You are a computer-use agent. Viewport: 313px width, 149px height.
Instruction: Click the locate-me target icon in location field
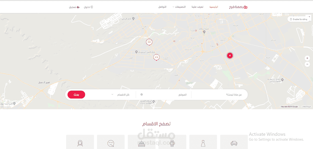(142, 95)
